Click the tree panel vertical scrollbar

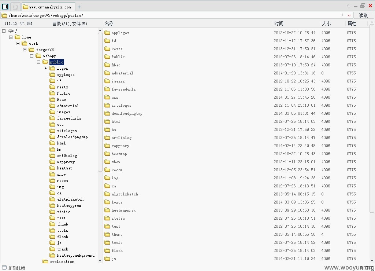(x=100, y=102)
